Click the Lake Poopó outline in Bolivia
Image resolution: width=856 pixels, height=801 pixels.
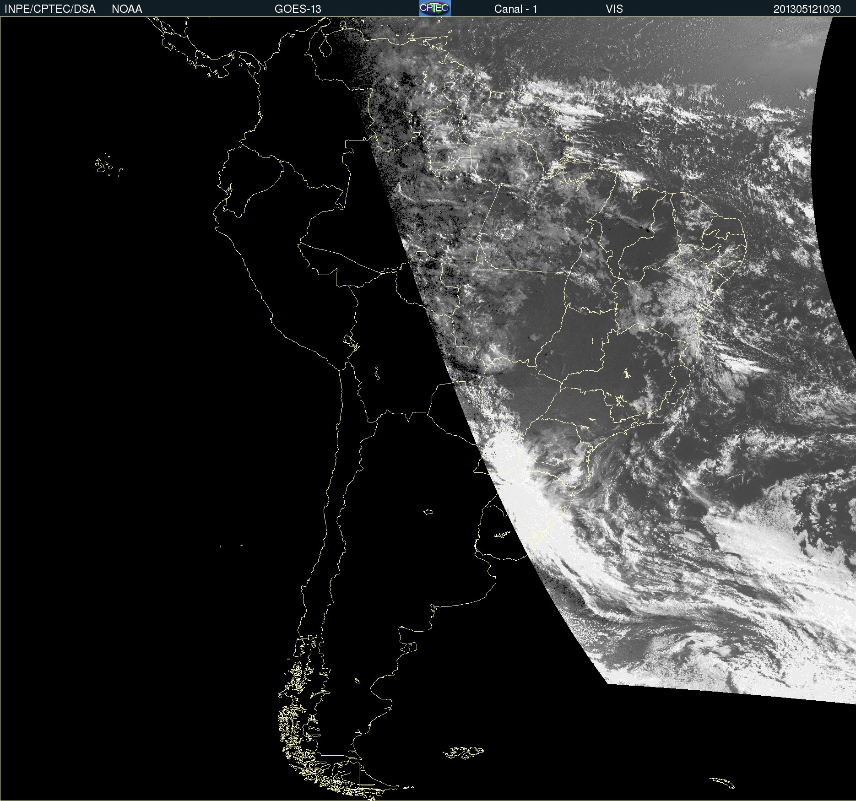coord(376,373)
